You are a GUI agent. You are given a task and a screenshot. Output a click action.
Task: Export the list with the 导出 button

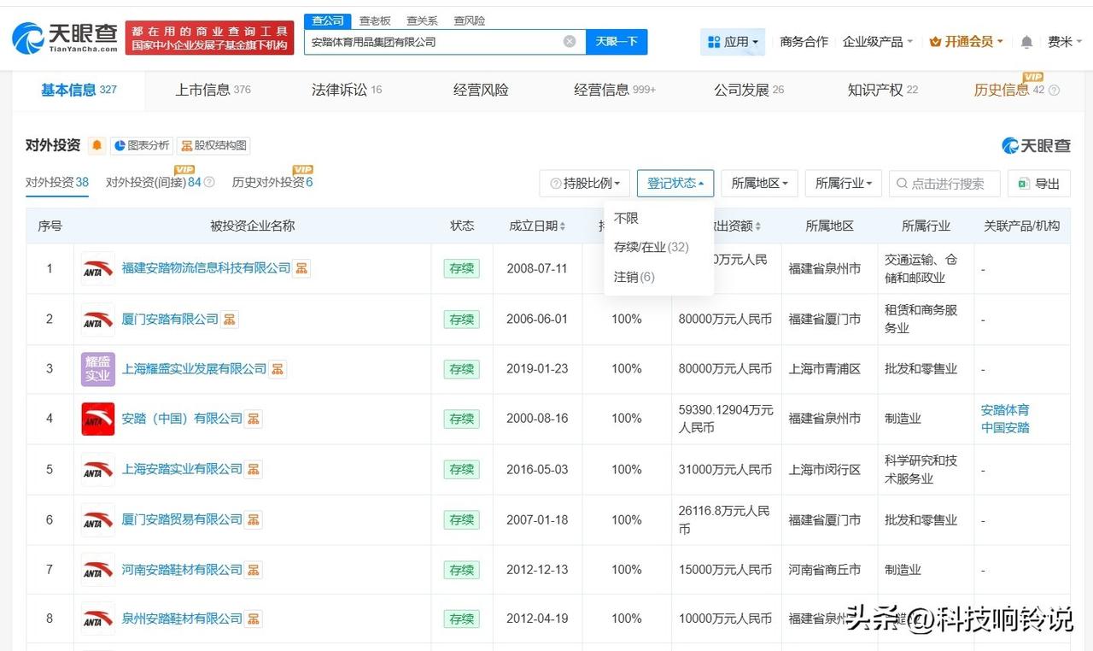pos(1038,184)
